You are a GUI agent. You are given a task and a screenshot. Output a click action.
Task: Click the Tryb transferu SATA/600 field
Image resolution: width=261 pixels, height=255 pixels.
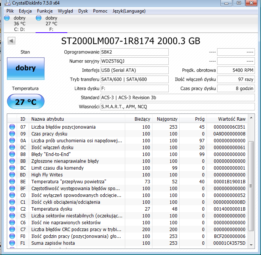(135, 79)
